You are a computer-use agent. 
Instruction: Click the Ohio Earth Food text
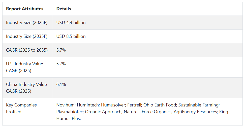[160, 105]
